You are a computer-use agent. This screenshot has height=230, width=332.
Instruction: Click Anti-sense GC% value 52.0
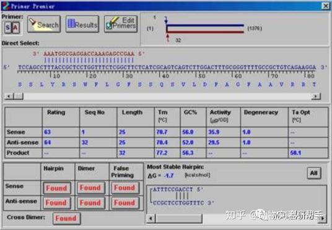click(188, 142)
